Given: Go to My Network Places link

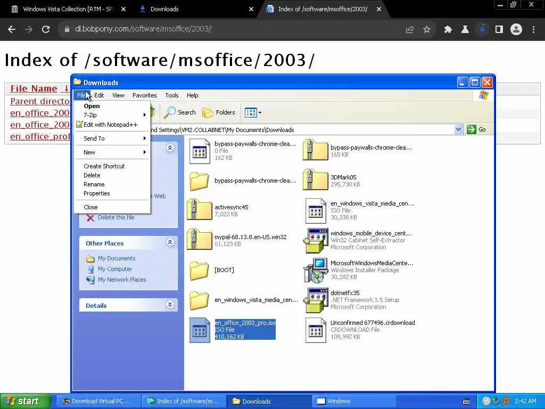Looking at the screenshot, I should click(x=122, y=280).
